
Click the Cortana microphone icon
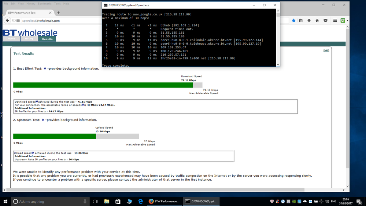pyautogui.click(x=85, y=201)
